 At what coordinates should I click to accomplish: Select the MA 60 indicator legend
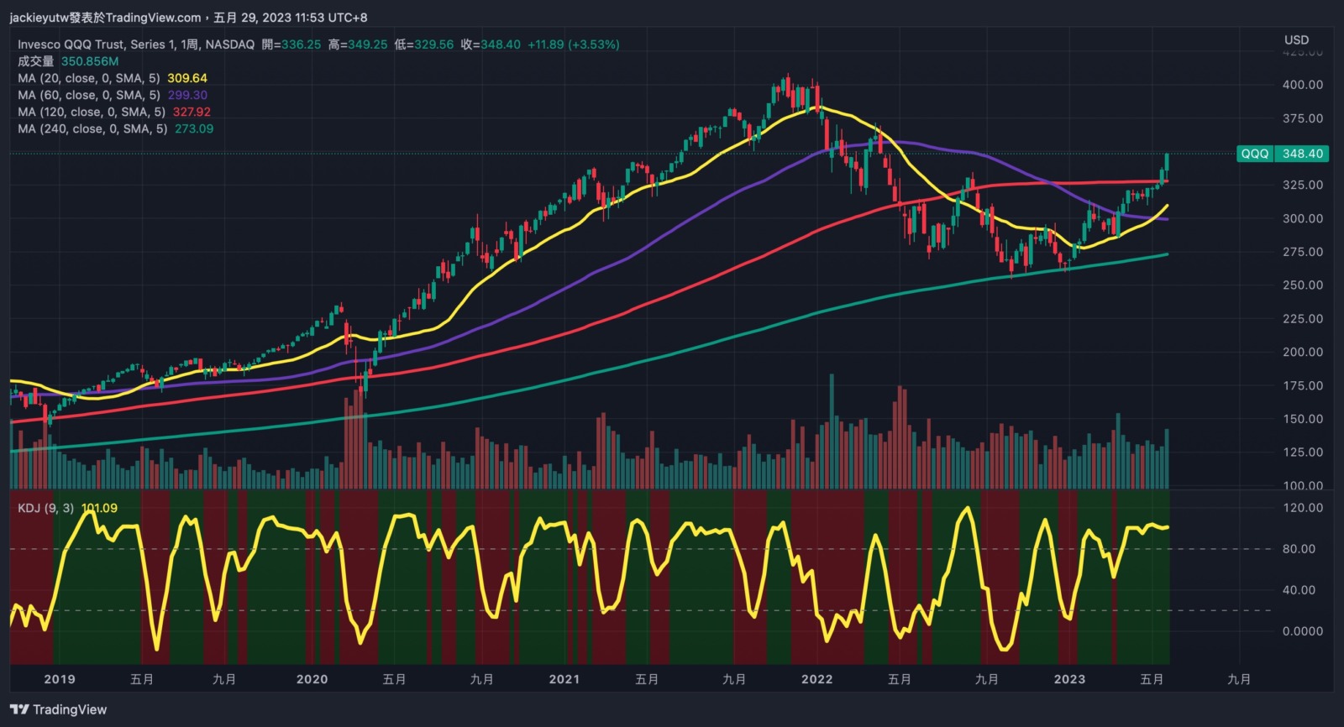point(88,95)
